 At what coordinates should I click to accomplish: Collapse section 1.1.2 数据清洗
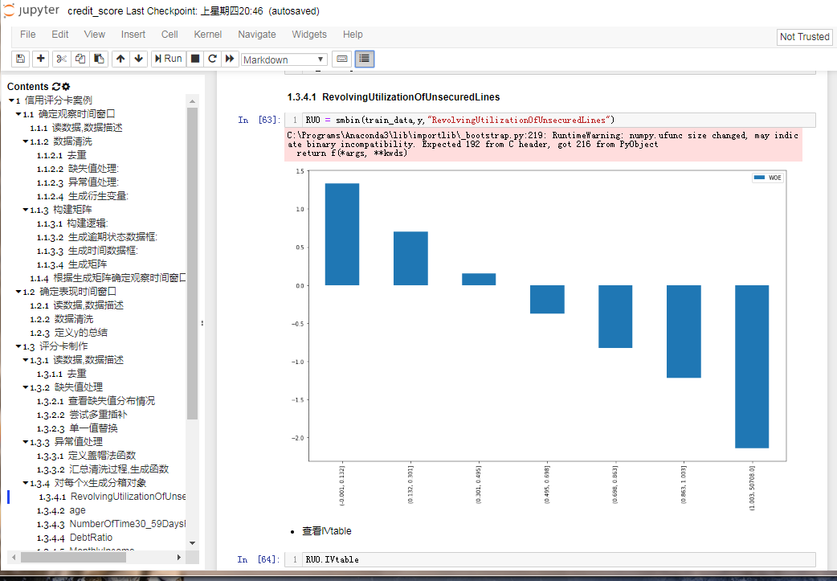coord(26,141)
